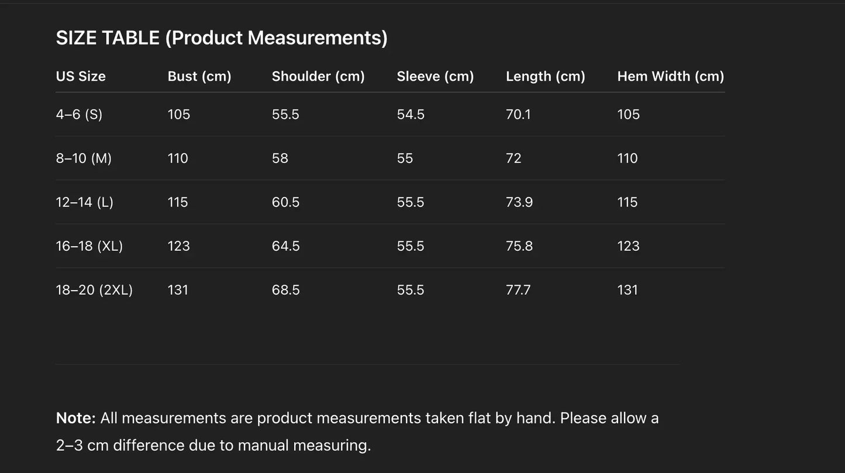Click sleeve value 54.5 for size S
The height and width of the screenshot is (473, 845).
pos(411,115)
